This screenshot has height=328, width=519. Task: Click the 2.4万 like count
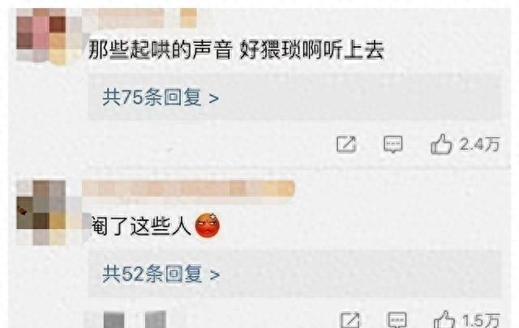[x=479, y=144]
